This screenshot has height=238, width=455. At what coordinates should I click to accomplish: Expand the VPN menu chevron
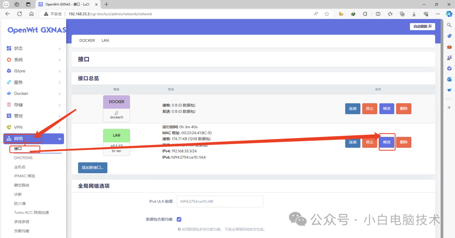59,127
